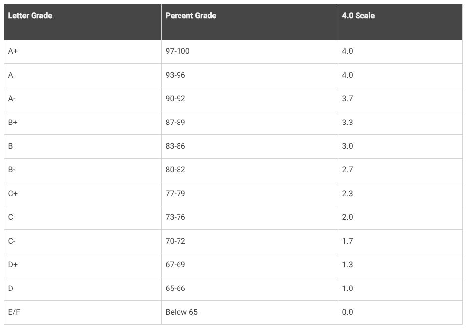Click the 3.7 scale value cell
This screenshot has height=331, width=467.
(347, 99)
